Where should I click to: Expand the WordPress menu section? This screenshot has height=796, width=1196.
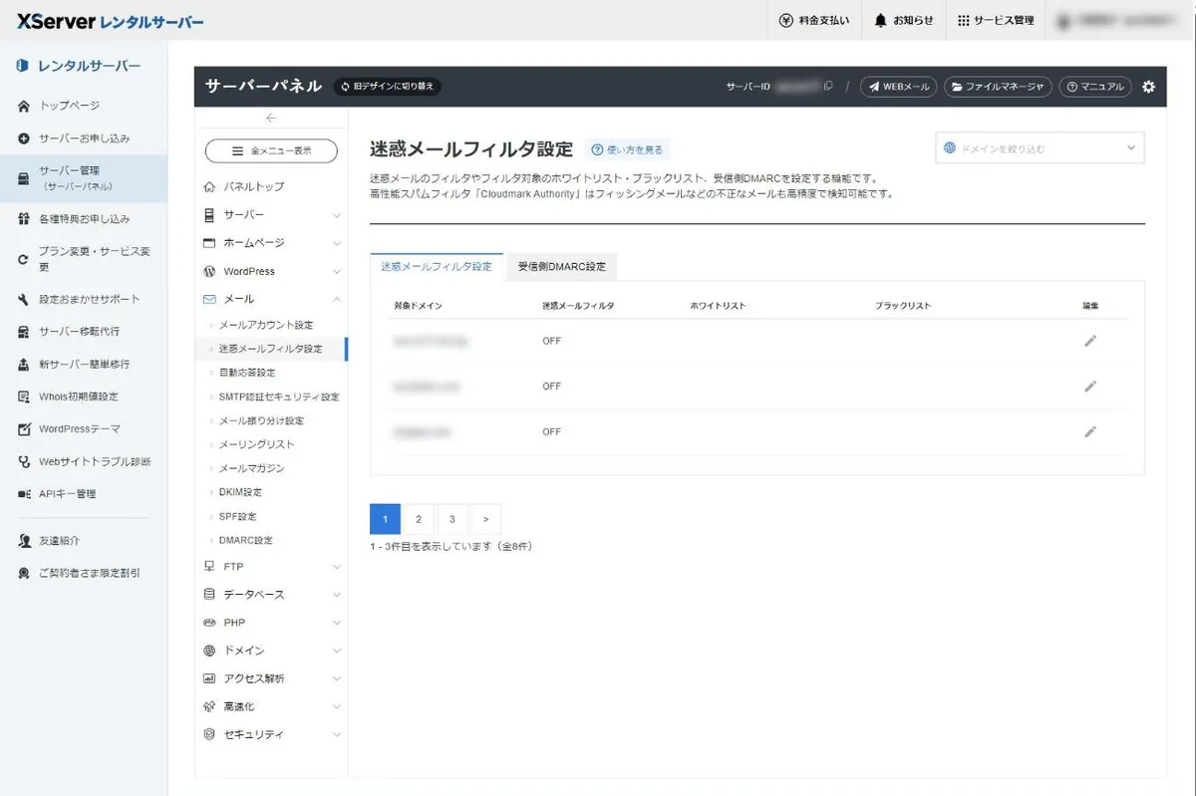coord(271,271)
